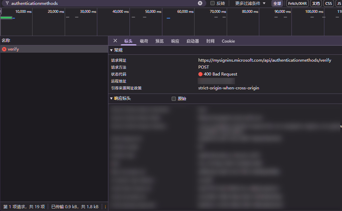Click the 100,000 ms timeline marker
This screenshot has width=342, height=211.
pos(314,11)
